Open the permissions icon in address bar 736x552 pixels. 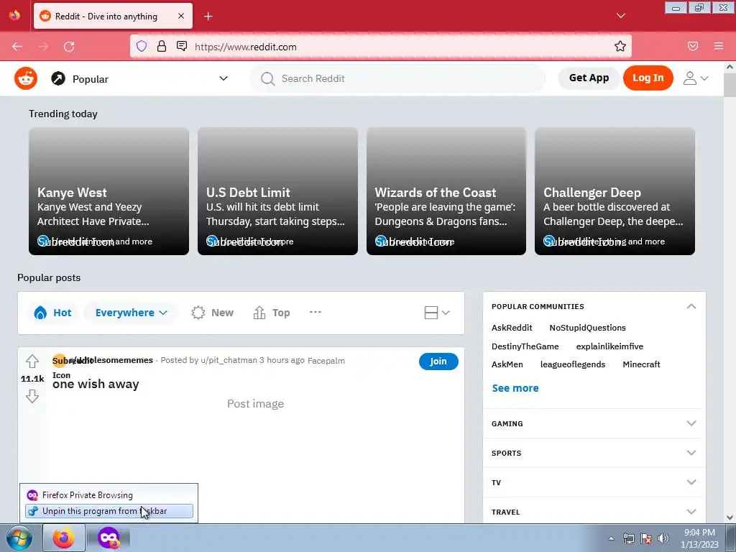click(x=182, y=46)
